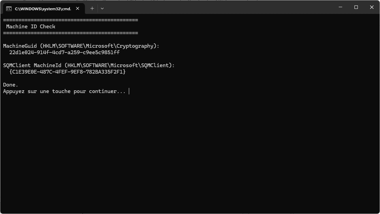380x214 pixels.
Task: Close the cmd.exe terminal tab
Action: [78, 9]
